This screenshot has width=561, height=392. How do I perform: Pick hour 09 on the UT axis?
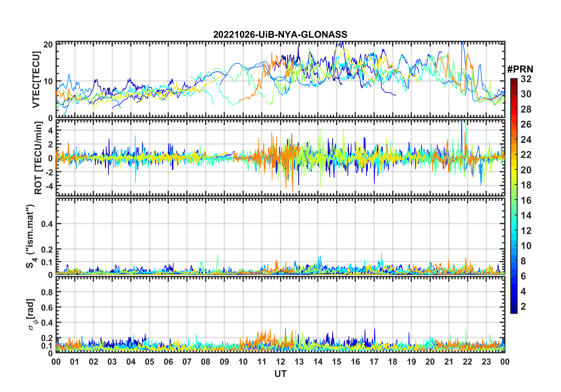pos(224,362)
